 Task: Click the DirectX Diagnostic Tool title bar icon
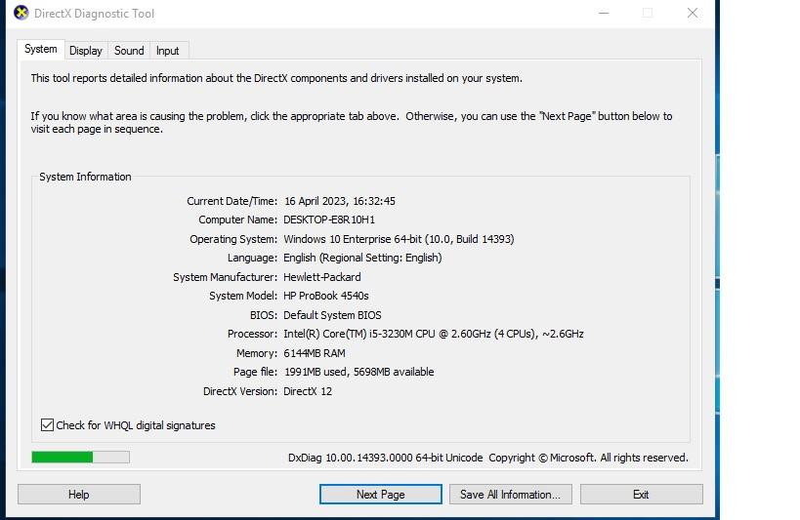coord(21,13)
